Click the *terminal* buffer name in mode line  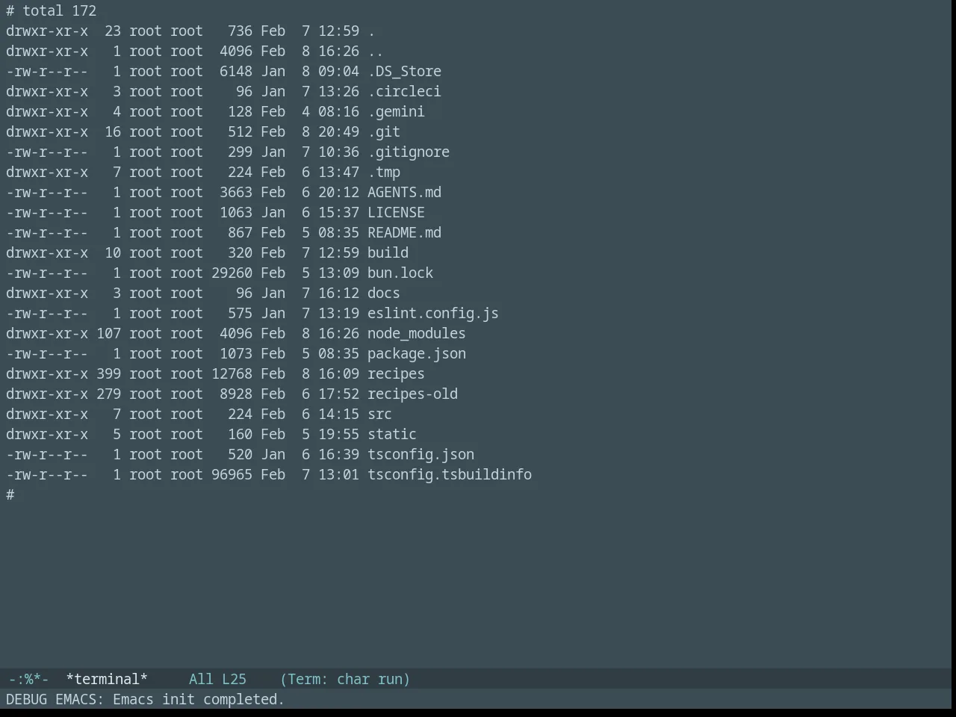107,679
